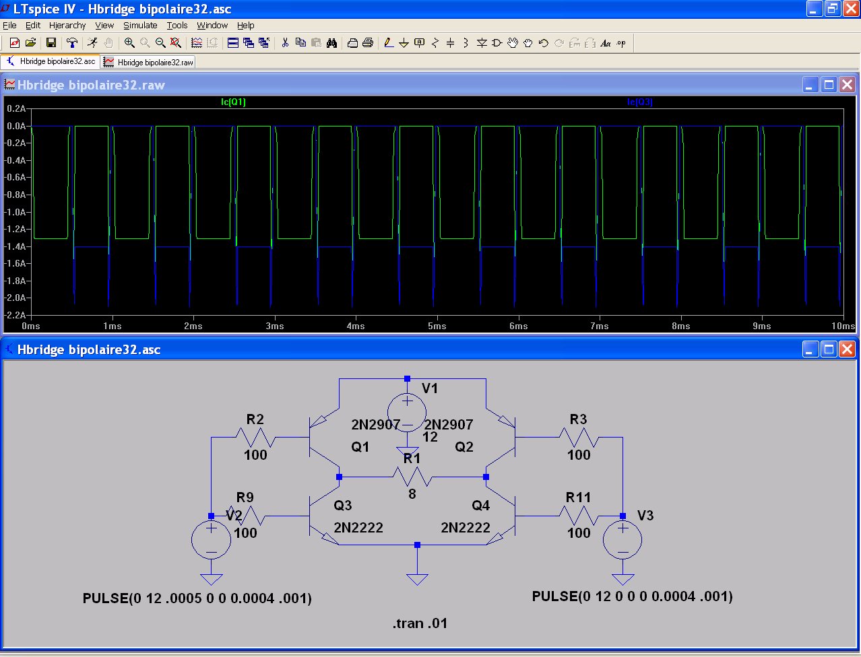The image size is (861, 657).
Task: Switch to Hbridge bipolaire32.asc tab
Action: tap(51, 61)
